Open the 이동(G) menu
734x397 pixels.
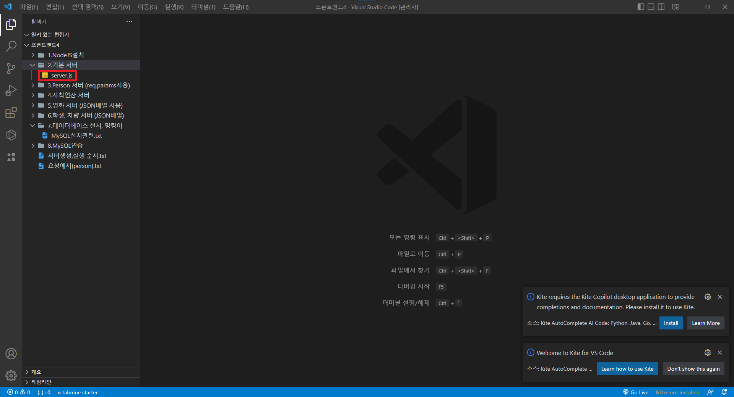coord(148,7)
